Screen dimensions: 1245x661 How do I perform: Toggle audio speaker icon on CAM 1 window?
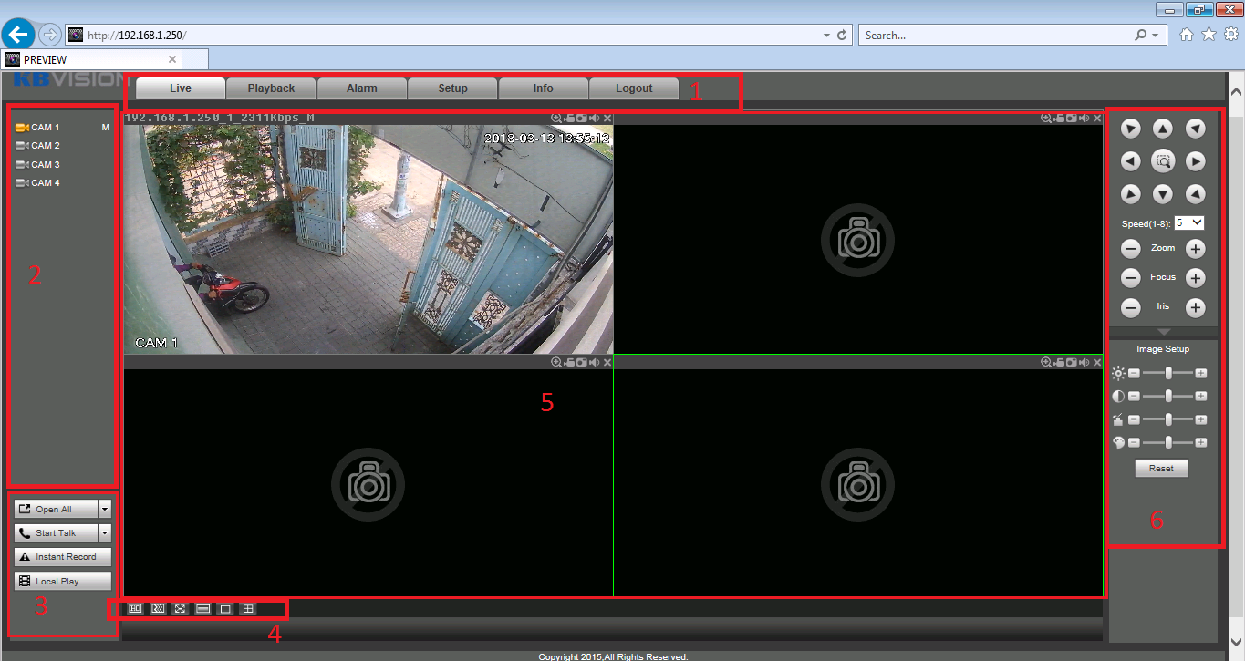595,119
